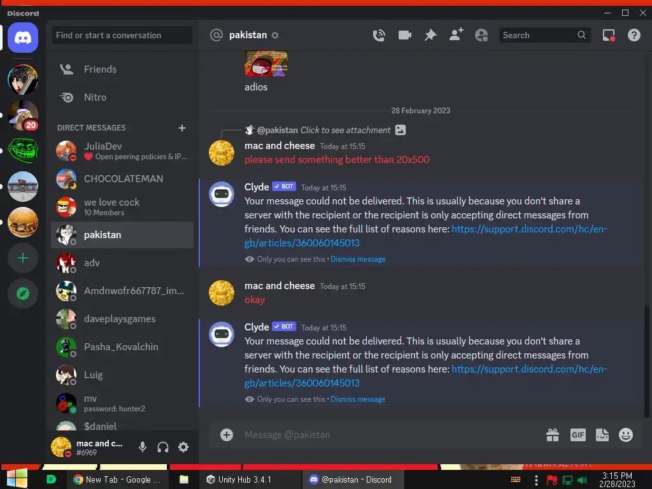
Task: Open pinned messages
Action: click(x=430, y=36)
